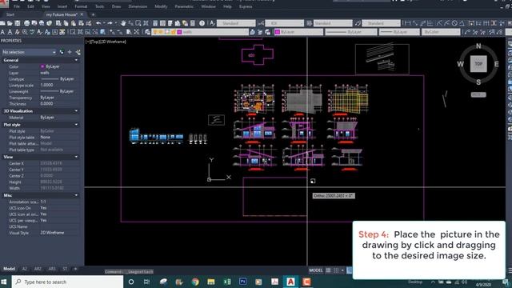Viewport: 512px width, 288px height.
Task: Open the Dimension Style icon
Action: [261, 23]
